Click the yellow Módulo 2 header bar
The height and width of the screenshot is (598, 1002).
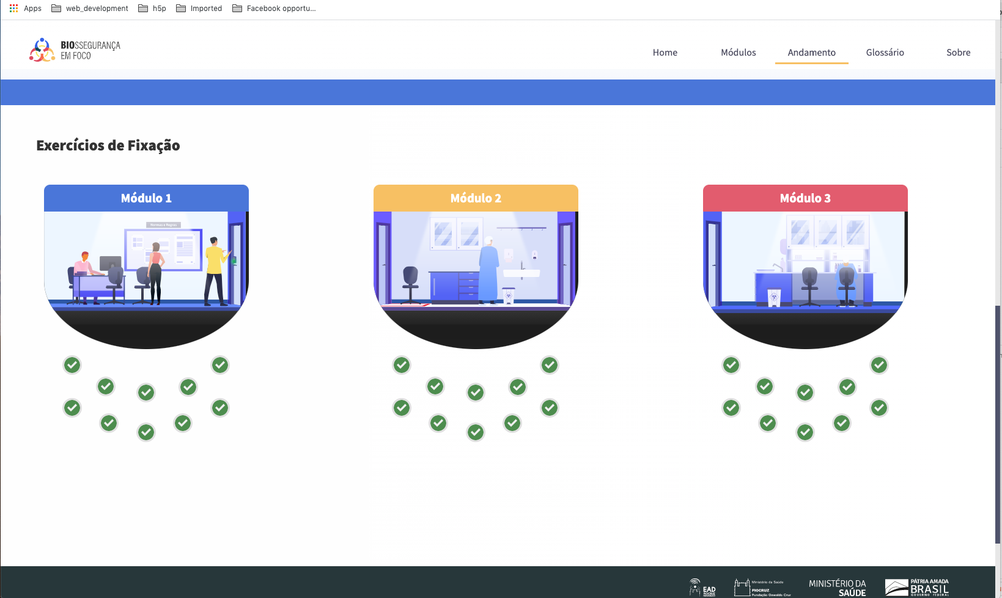pos(476,198)
